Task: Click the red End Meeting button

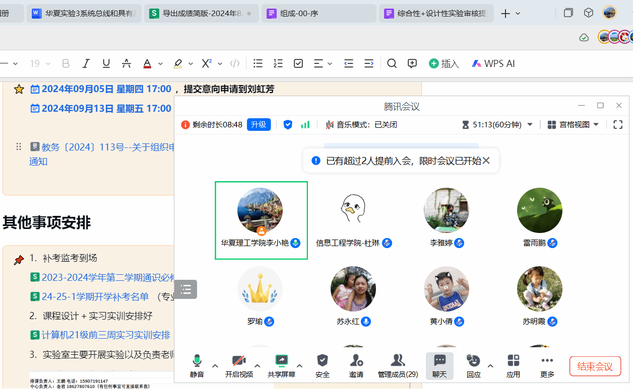Action: (x=595, y=366)
